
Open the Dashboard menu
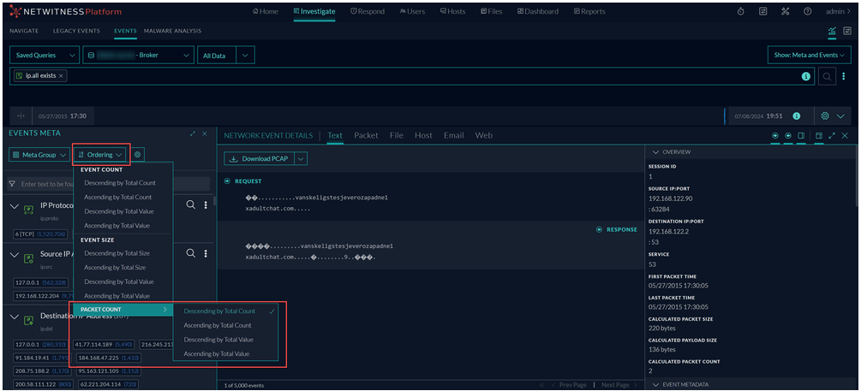click(537, 11)
